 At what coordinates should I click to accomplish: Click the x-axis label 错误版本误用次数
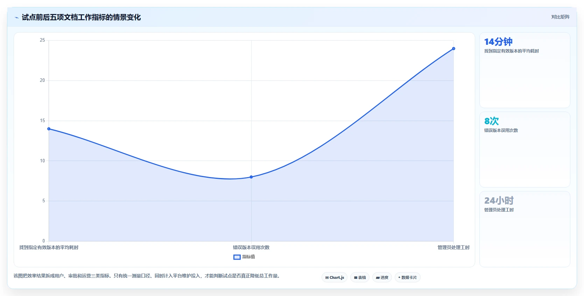coord(251,247)
